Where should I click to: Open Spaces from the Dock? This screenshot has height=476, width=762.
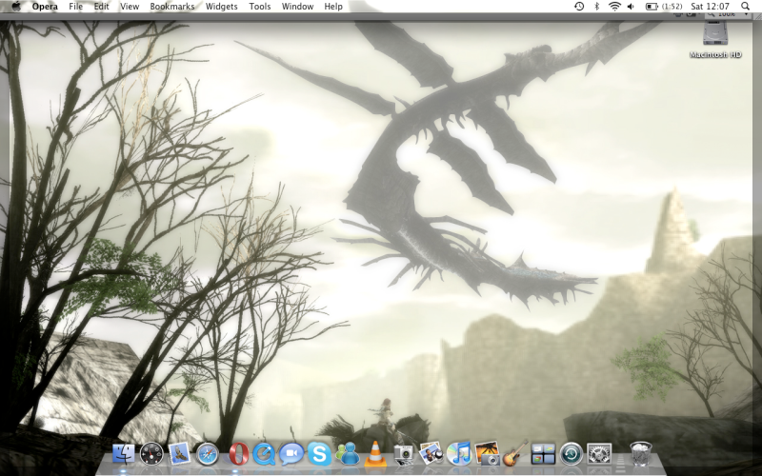543,454
